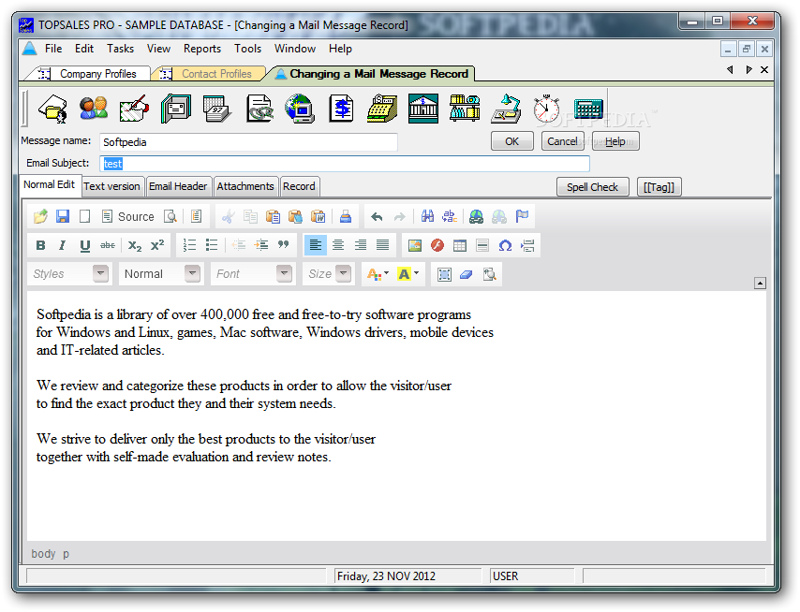Image resolution: width=800 pixels, height=612 pixels.
Task: Insert table icon
Action: coord(460,245)
